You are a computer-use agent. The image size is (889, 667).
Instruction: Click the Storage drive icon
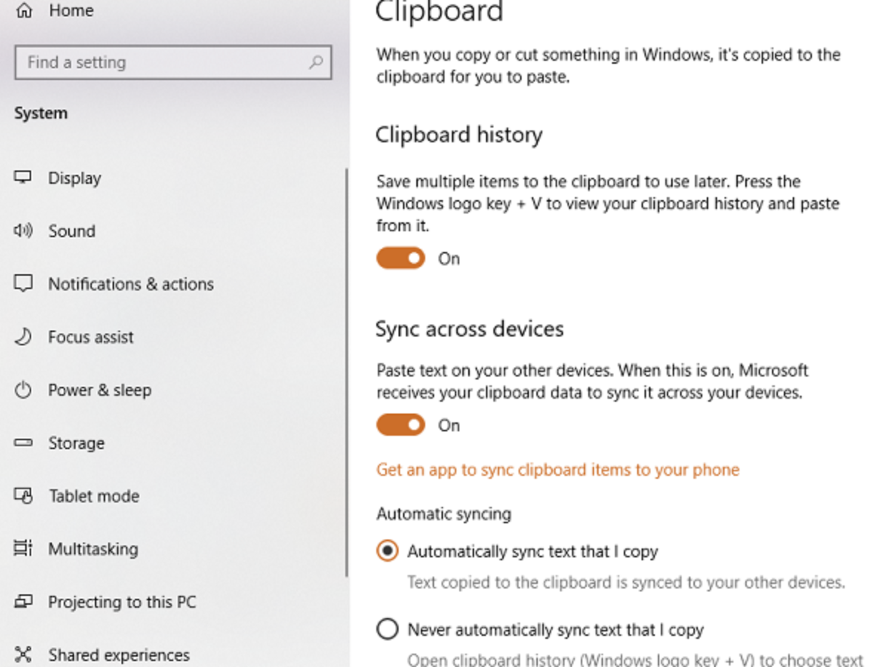[x=24, y=443]
